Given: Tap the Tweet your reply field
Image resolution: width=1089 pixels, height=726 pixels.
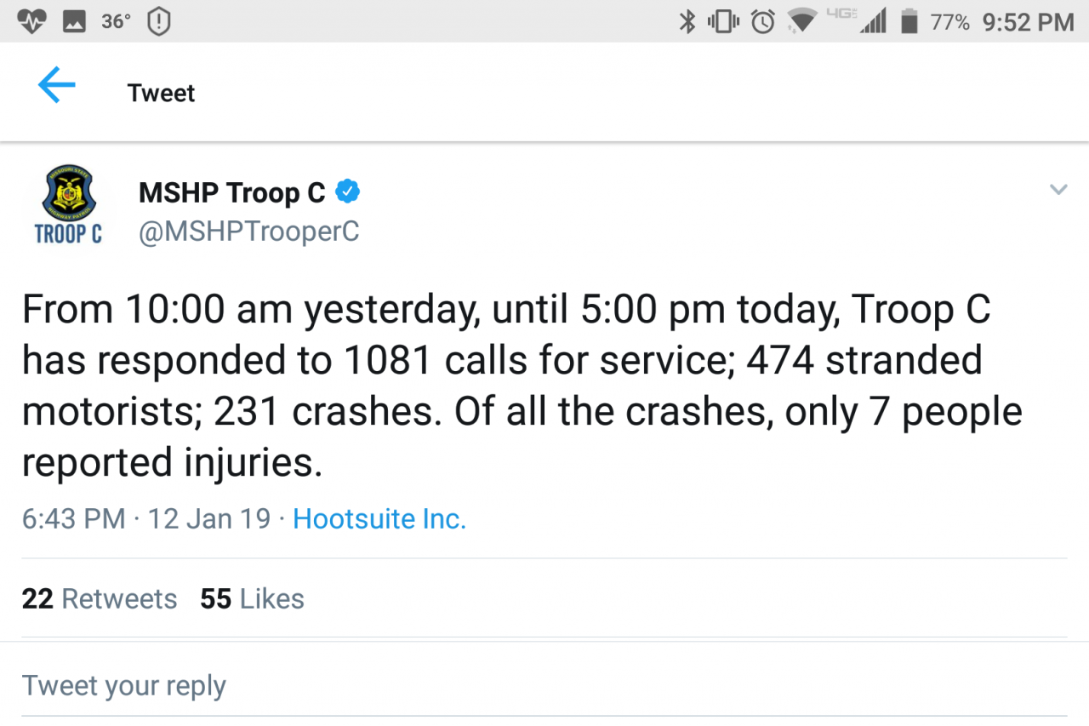Looking at the screenshot, I should pos(124,685).
